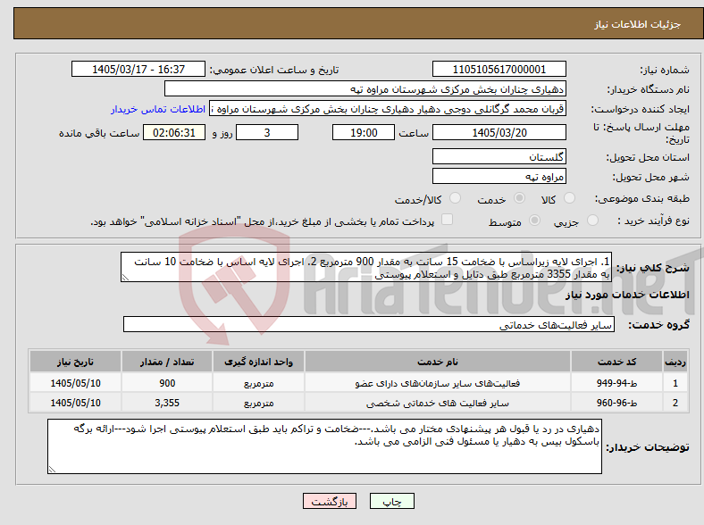Click the نام خدمت column header

(438, 362)
